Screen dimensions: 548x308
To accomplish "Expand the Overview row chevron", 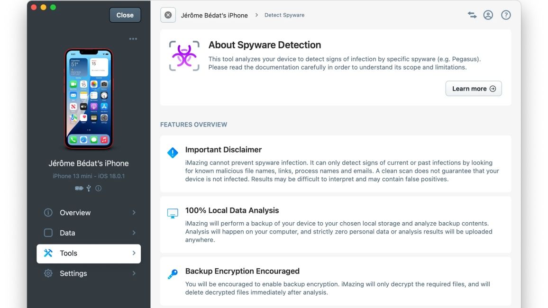I will 134,213.
